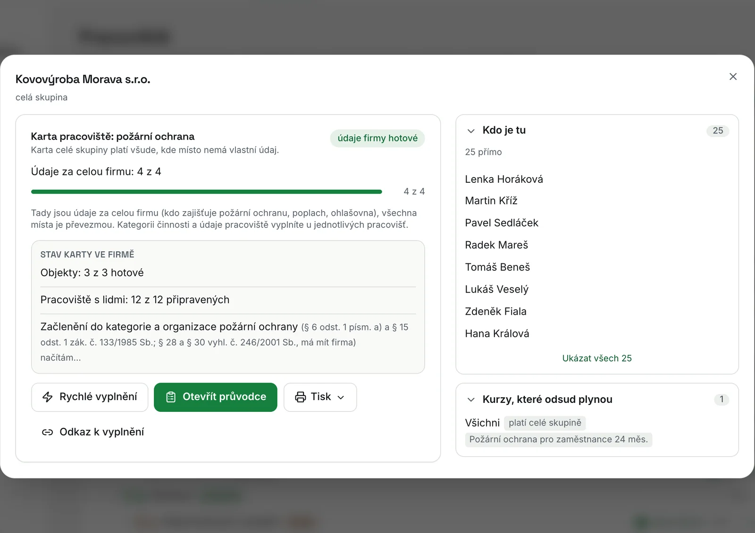
Task: Click the link icon beside Odkaz k vyplnění
Action: pyautogui.click(x=48, y=432)
